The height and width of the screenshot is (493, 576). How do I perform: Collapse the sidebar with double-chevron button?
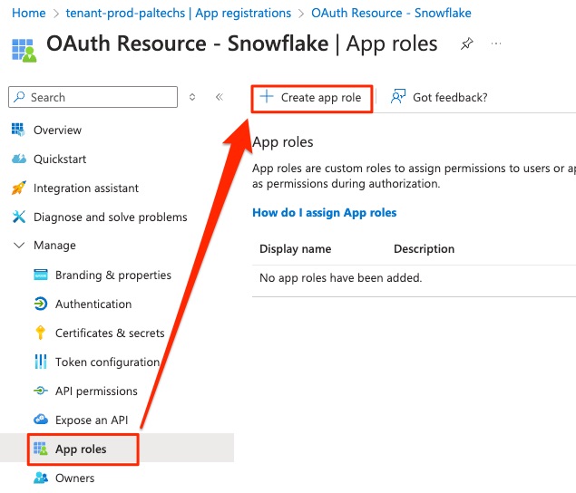[x=219, y=97]
